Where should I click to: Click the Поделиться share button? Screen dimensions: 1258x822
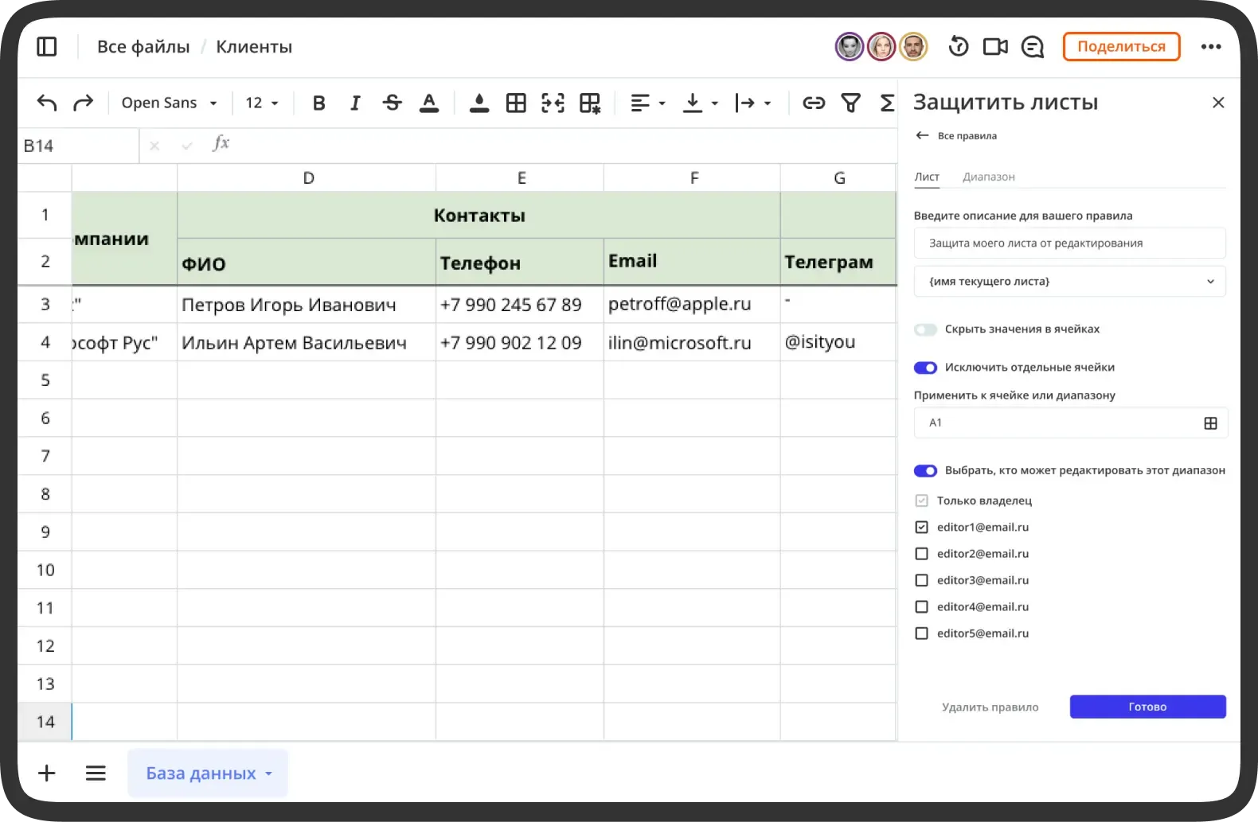(1121, 47)
